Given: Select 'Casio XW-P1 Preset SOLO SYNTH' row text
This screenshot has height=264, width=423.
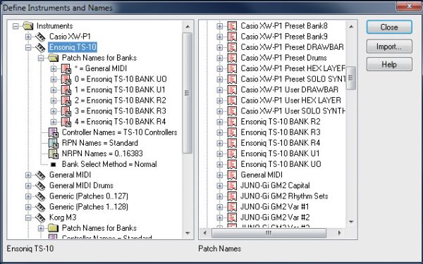Looking at the screenshot, I should point(293,79).
